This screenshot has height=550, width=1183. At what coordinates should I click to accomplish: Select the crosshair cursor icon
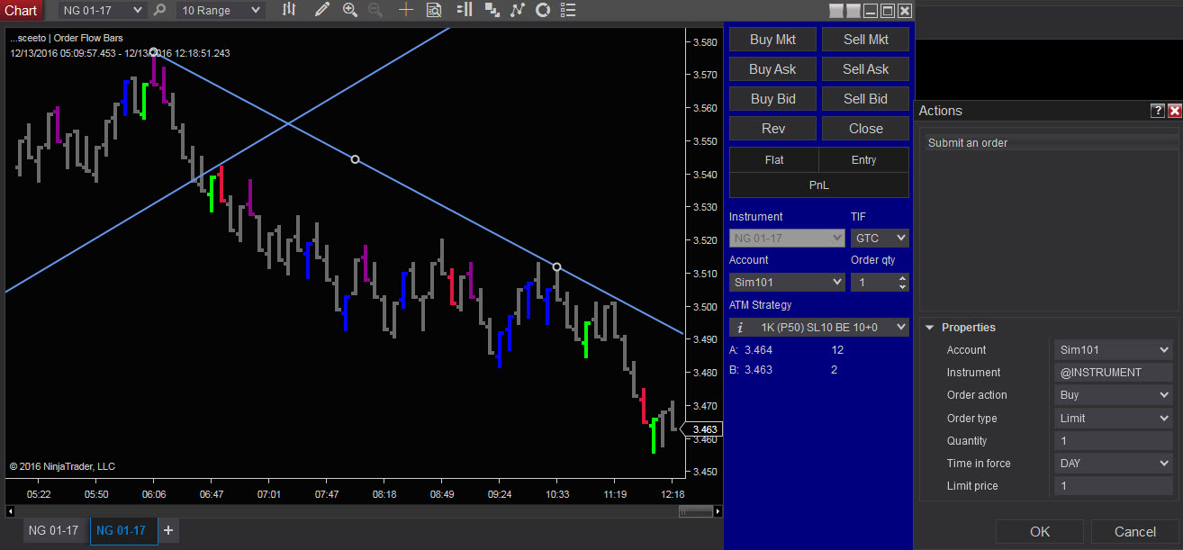406,10
